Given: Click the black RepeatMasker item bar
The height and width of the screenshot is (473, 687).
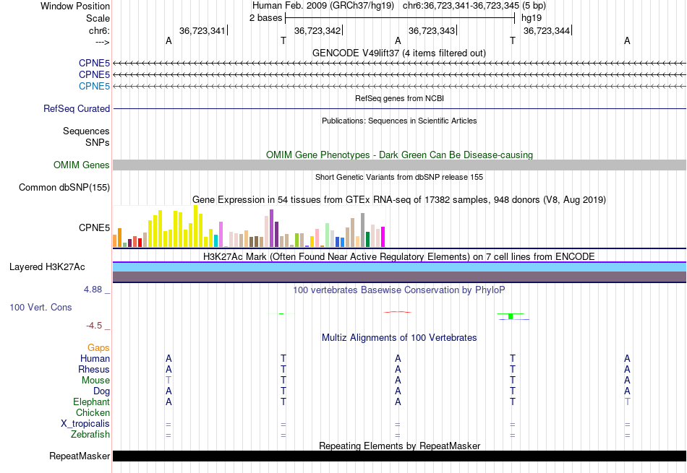Looking at the screenshot, I should (399, 456).
